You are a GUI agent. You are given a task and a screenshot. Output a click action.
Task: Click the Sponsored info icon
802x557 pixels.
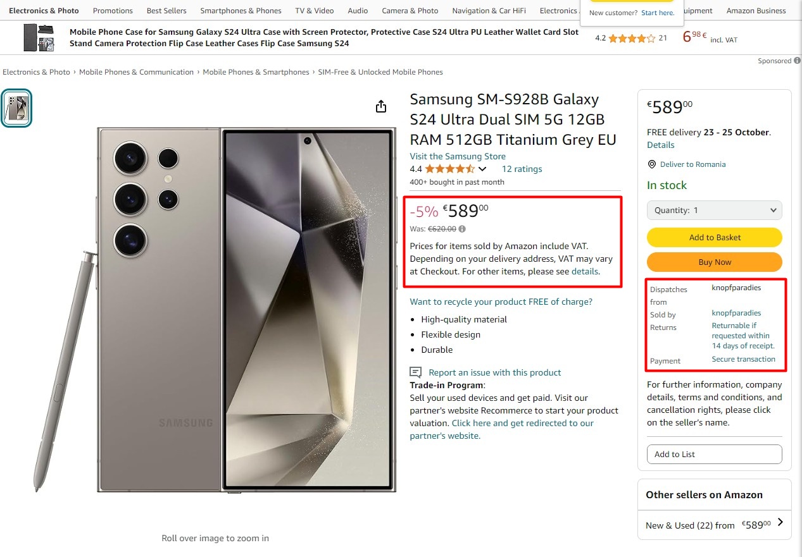pyautogui.click(x=797, y=61)
